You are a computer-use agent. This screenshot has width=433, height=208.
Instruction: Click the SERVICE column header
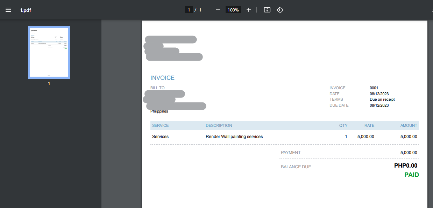[x=160, y=125]
